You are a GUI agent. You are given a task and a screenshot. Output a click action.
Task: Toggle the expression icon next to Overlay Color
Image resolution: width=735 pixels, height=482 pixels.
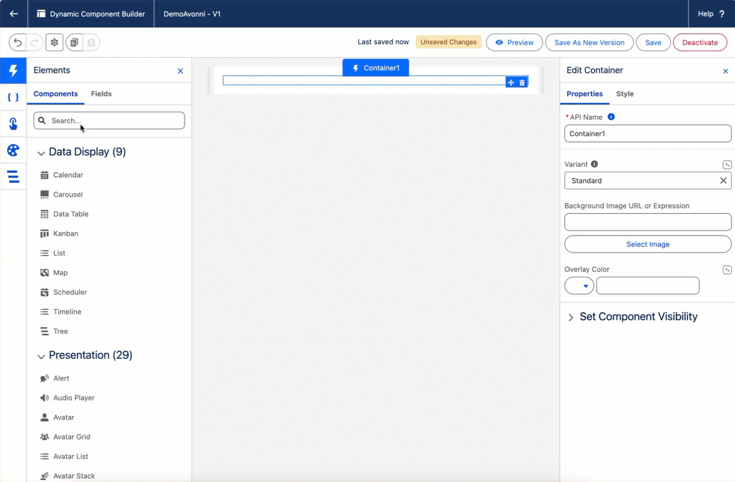click(727, 270)
